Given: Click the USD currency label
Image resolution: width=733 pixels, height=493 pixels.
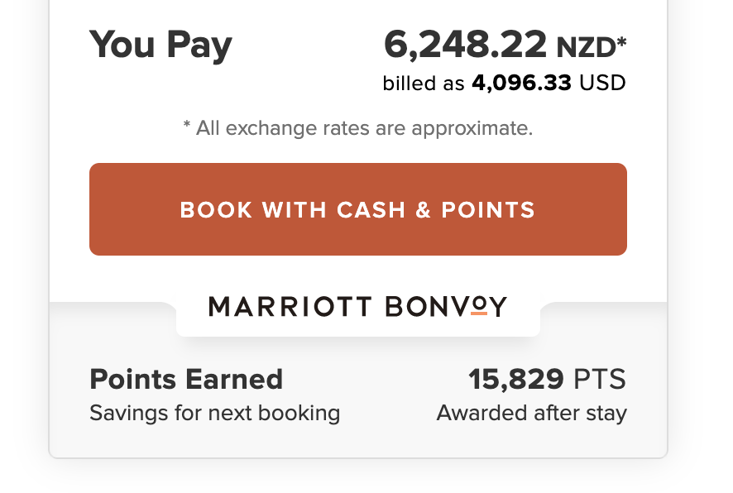Looking at the screenshot, I should click(602, 84).
